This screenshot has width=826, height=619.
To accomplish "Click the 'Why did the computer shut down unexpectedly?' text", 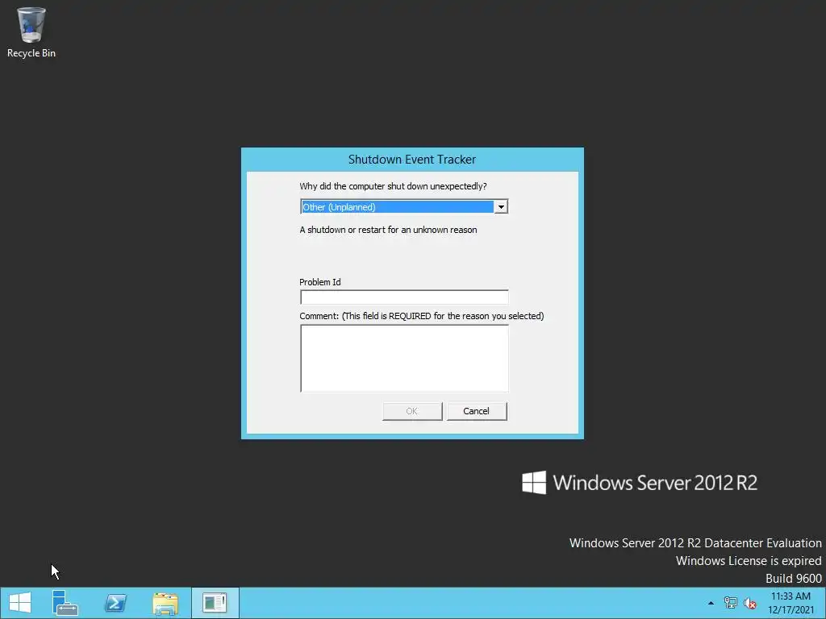I will click(x=393, y=186).
